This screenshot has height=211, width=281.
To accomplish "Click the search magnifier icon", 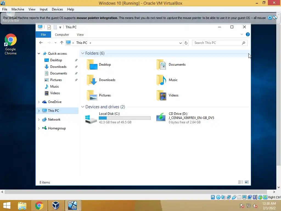I will pyautogui.click(x=243, y=43).
